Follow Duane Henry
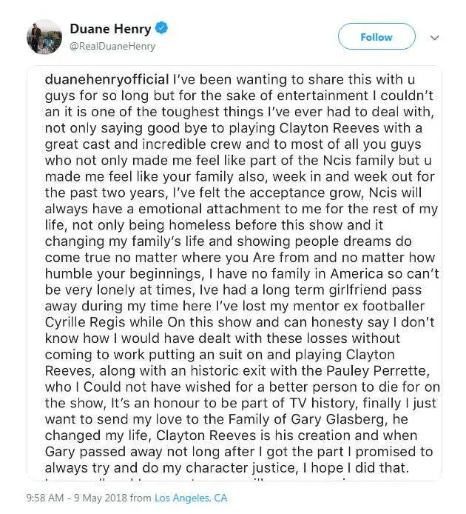The width and height of the screenshot is (466, 514). 376,36
